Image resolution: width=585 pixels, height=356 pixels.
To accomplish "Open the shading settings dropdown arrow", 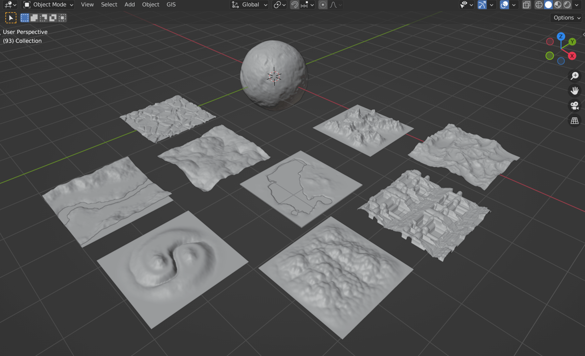I will click(577, 5).
